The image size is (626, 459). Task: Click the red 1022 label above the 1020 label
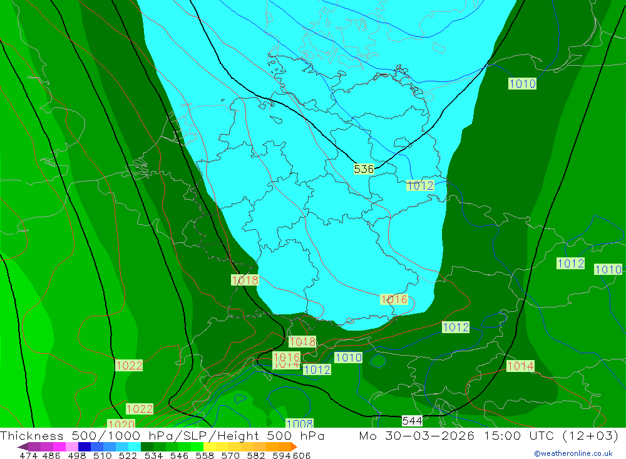coord(140,409)
